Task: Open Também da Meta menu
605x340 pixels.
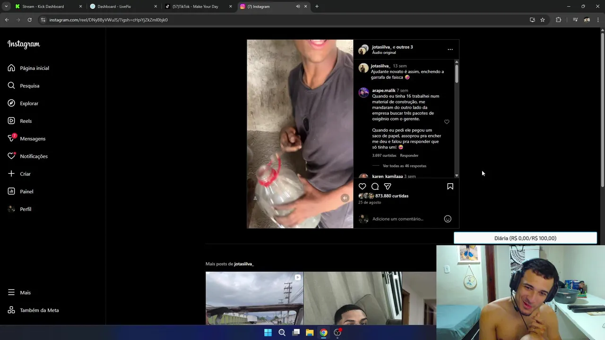Action: pyautogui.click(x=33, y=310)
